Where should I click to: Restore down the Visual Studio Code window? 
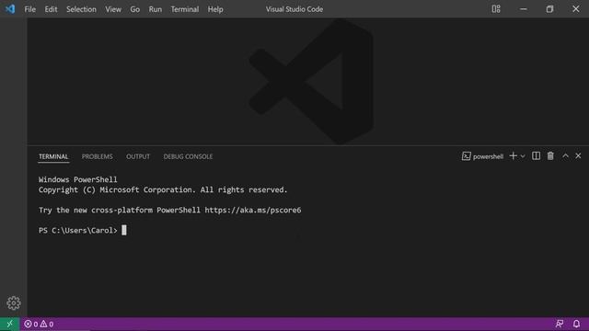point(549,9)
